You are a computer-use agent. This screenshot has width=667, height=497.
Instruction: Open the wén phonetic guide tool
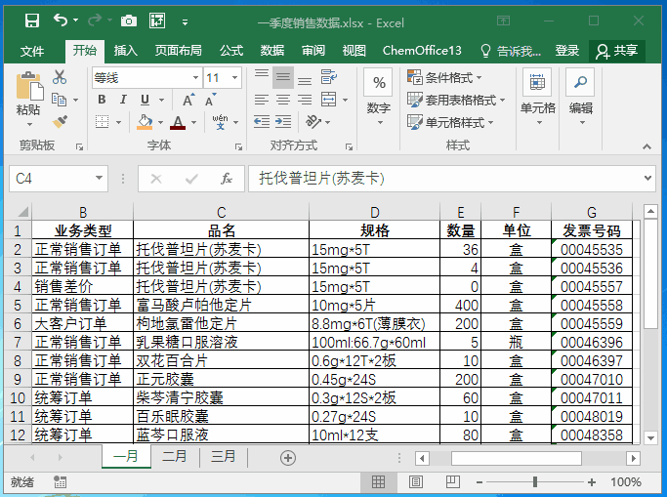coord(221,122)
